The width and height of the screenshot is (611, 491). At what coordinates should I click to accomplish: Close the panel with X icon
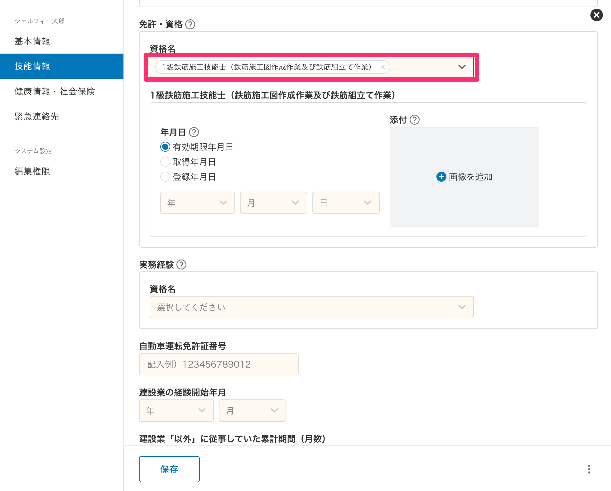coord(596,15)
